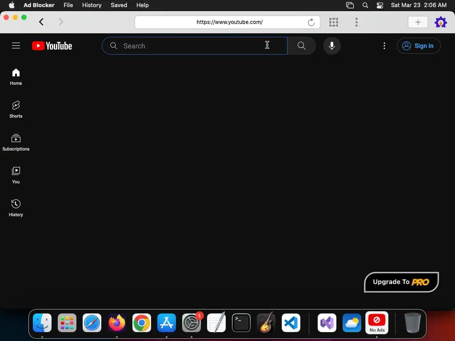455x341 pixels.
Task: Open Trash from the Dock
Action: (x=413, y=323)
